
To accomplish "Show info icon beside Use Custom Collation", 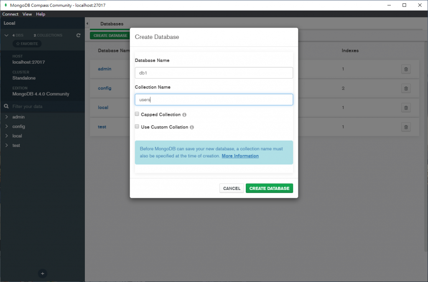I will pyautogui.click(x=192, y=127).
